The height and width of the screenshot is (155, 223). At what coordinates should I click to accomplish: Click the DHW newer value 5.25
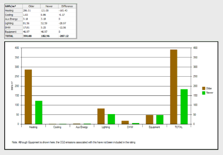[x=43, y=27]
